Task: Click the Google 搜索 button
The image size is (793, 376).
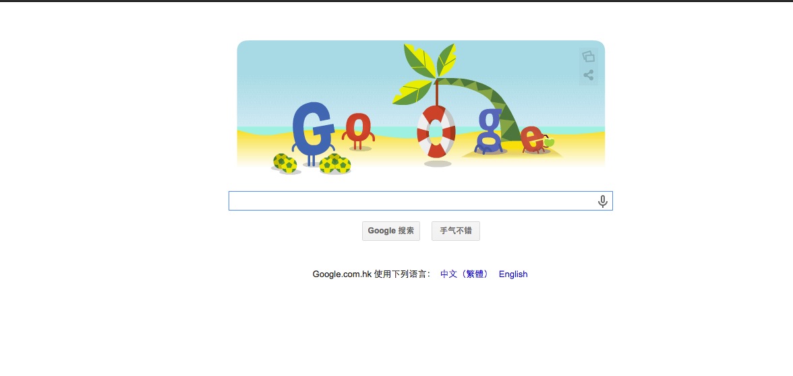Action: point(391,231)
